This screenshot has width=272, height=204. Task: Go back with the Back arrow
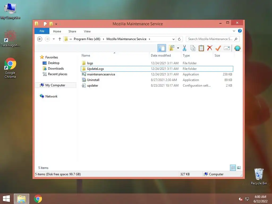click(x=40, y=39)
